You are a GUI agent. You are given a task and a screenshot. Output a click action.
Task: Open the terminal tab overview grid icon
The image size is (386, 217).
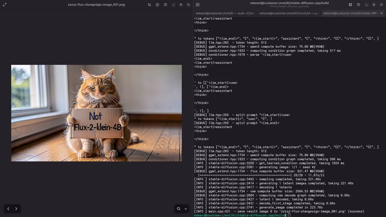350,5
